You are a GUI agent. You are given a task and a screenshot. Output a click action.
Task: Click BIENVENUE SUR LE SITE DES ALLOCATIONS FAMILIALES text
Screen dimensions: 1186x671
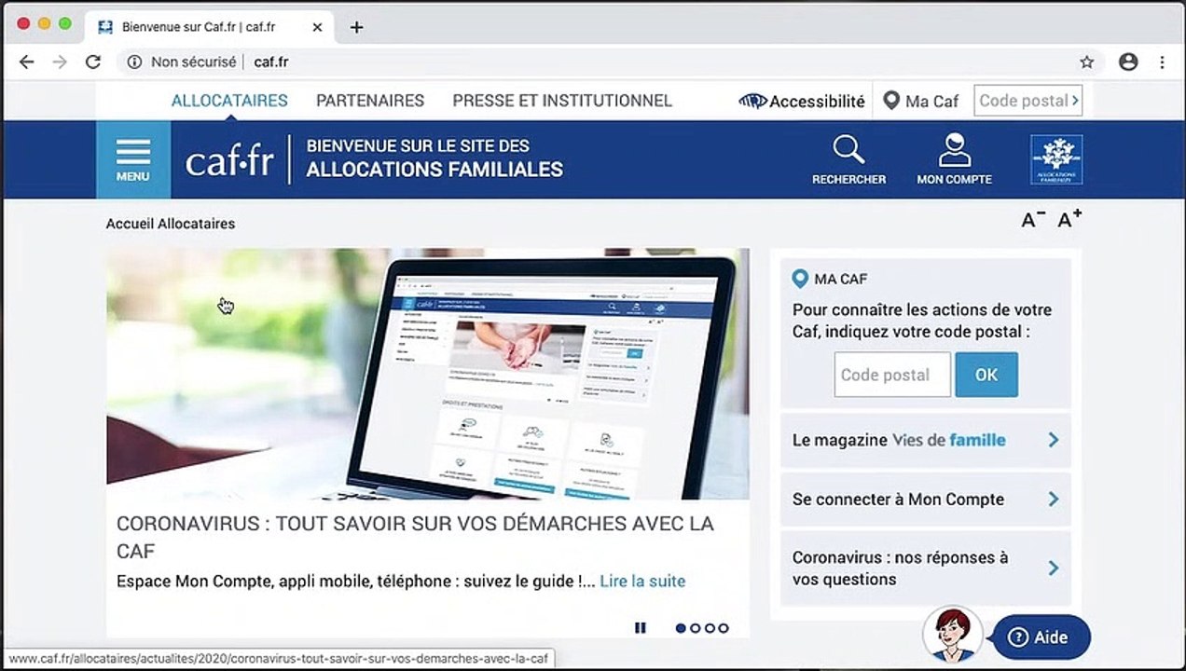click(x=434, y=158)
